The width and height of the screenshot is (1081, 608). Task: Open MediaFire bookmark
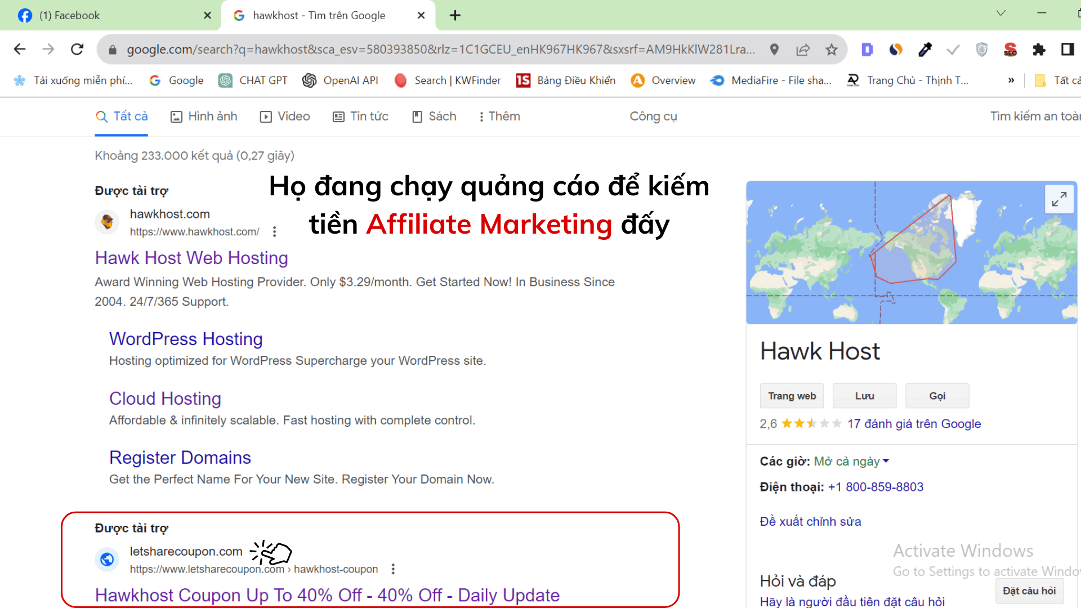tap(771, 81)
